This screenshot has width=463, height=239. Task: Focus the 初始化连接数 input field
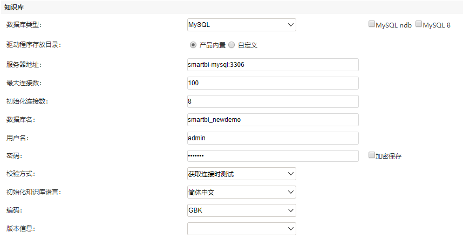point(273,101)
